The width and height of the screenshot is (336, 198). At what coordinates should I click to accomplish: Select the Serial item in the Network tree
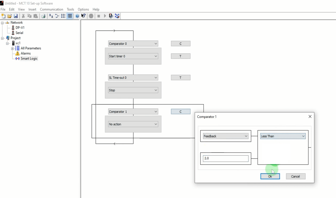click(19, 33)
